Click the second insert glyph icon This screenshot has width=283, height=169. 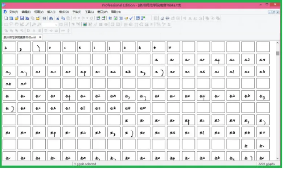pyautogui.click(x=104, y=18)
